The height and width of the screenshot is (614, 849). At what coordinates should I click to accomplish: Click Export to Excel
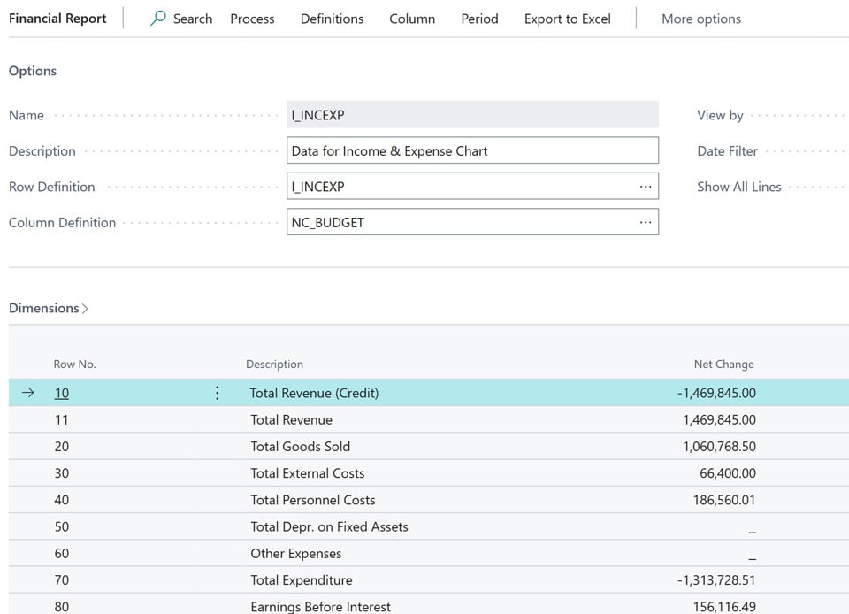click(568, 19)
